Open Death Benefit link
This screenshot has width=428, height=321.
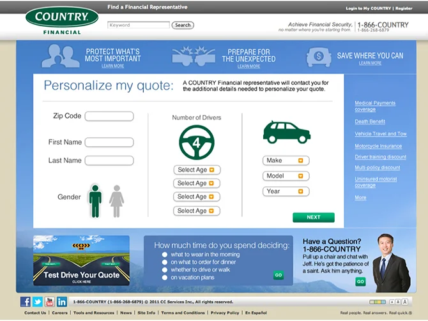coord(370,122)
